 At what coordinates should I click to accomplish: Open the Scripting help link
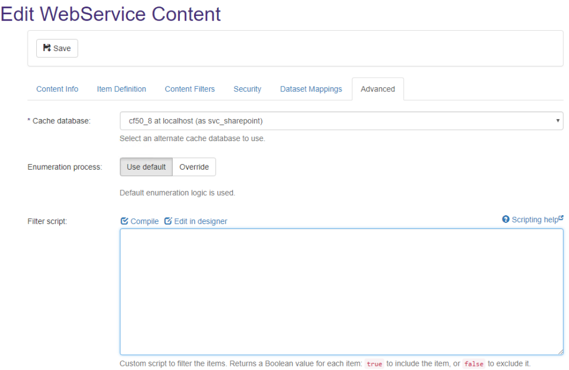click(x=535, y=219)
